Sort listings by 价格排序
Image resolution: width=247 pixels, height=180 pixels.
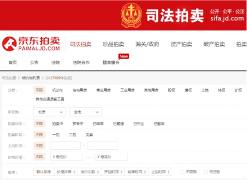pos(66,172)
